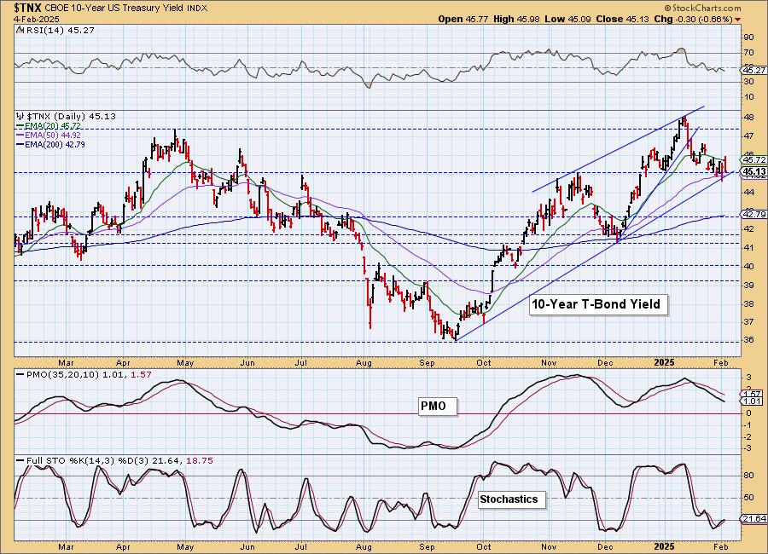Click the green EMA(20) legend line marker
The width and height of the screenshot is (768, 554).
click(x=20, y=126)
